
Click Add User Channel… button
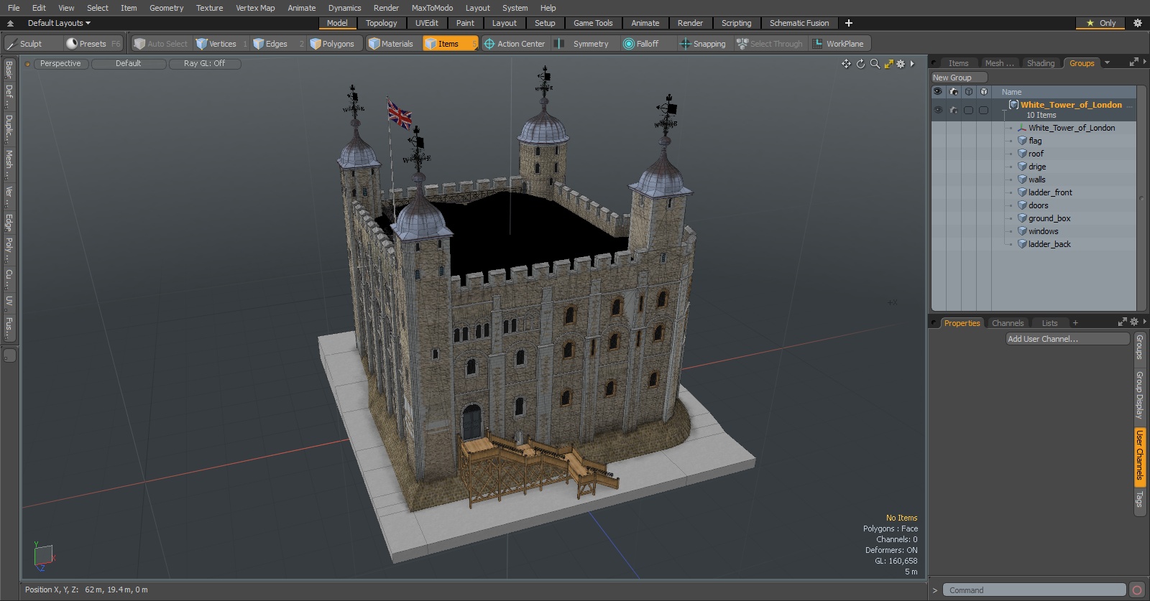click(1067, 339)
